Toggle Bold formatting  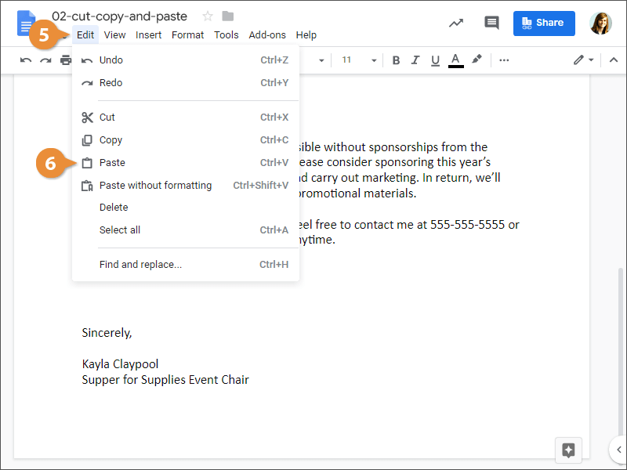(x=396, y=60)
